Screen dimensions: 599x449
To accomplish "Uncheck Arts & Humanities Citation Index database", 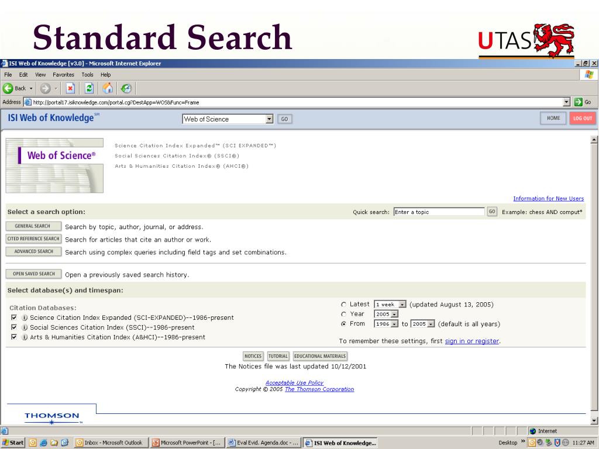I will pyautogui.click(x=14, y=337).
